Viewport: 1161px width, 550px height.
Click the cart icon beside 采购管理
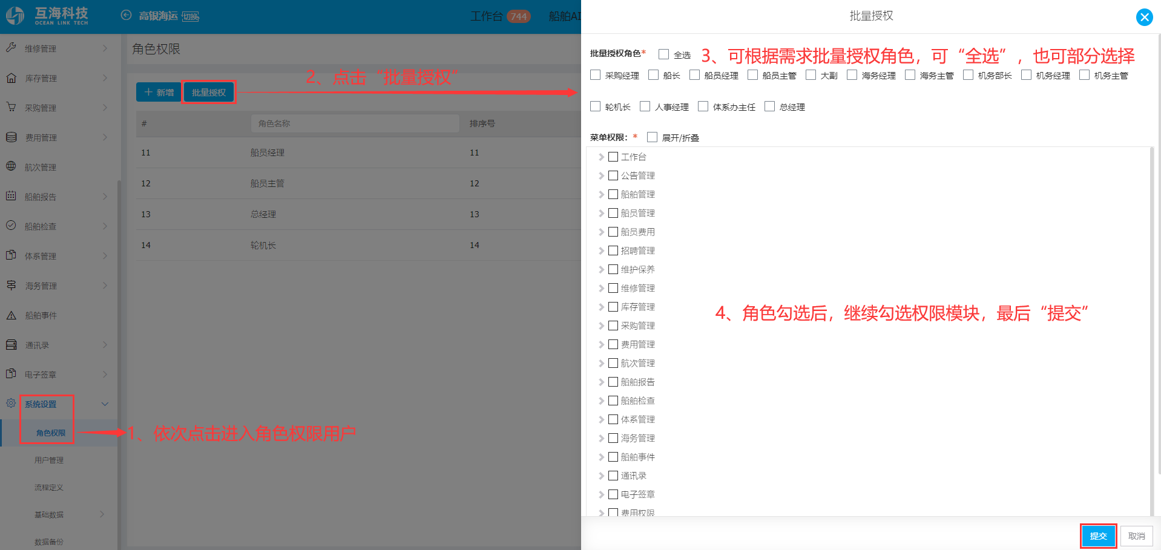point(11,107)
